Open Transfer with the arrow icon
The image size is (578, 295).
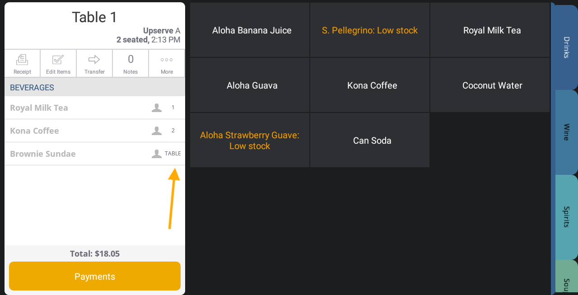(94, 63)
